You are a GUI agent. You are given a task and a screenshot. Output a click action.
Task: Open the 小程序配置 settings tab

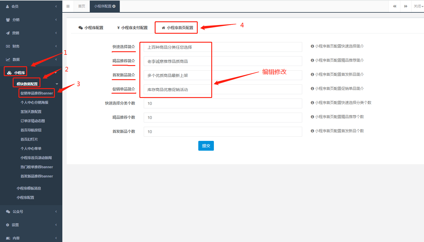[x=91, y=28]
